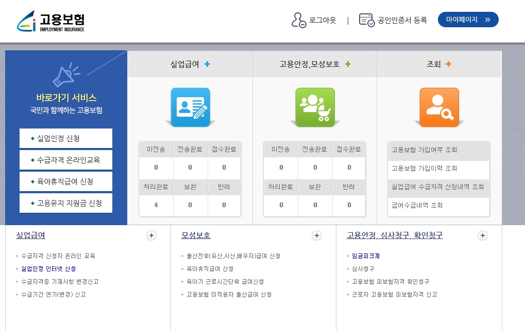Open 마이페이지 button
Viewport: 525px width, 330px height.
coord(468,20)
